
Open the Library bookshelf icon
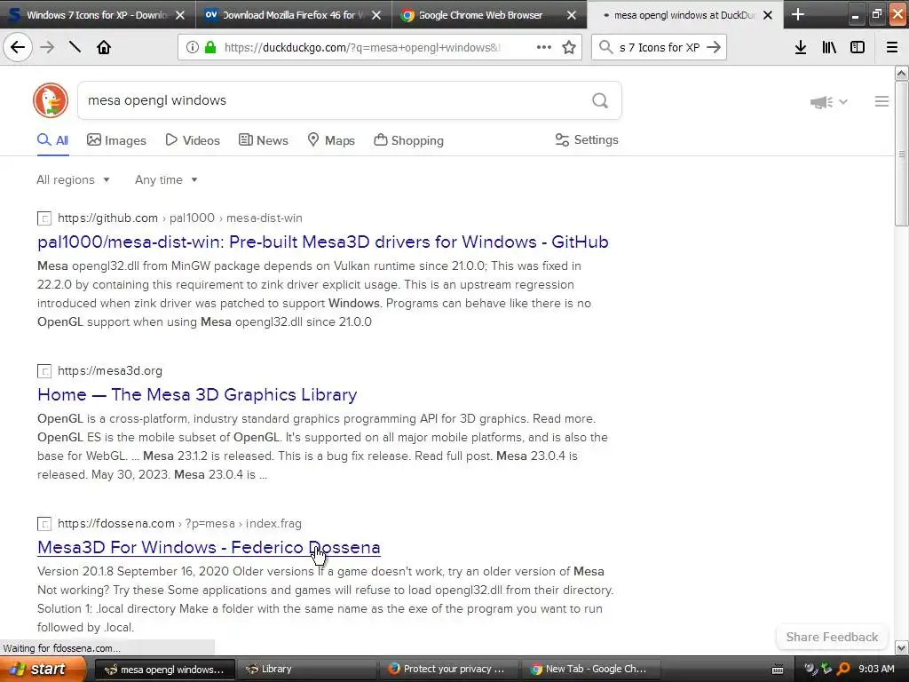click(x=829, y=47)
